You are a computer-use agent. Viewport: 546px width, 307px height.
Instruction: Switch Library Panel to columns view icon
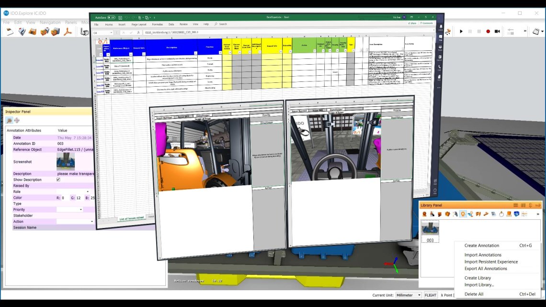click(x=523, y=205)
